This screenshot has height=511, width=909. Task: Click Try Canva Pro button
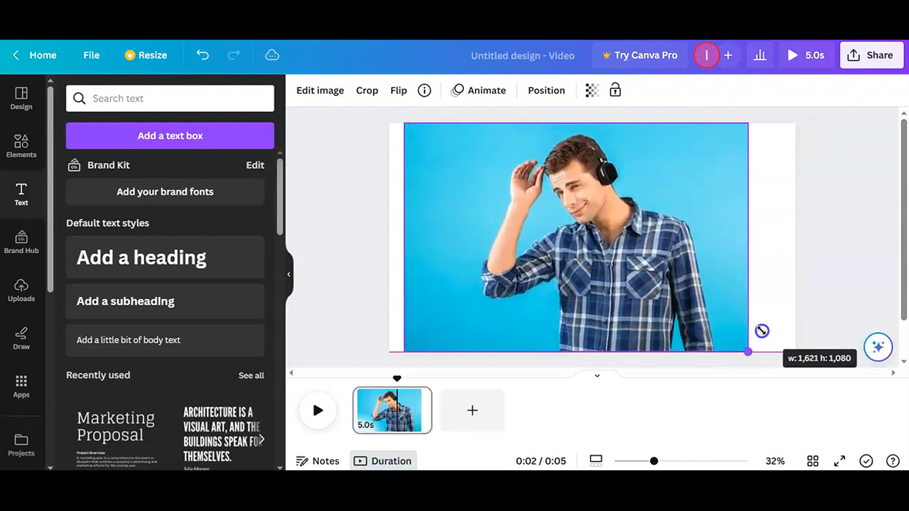640,55
